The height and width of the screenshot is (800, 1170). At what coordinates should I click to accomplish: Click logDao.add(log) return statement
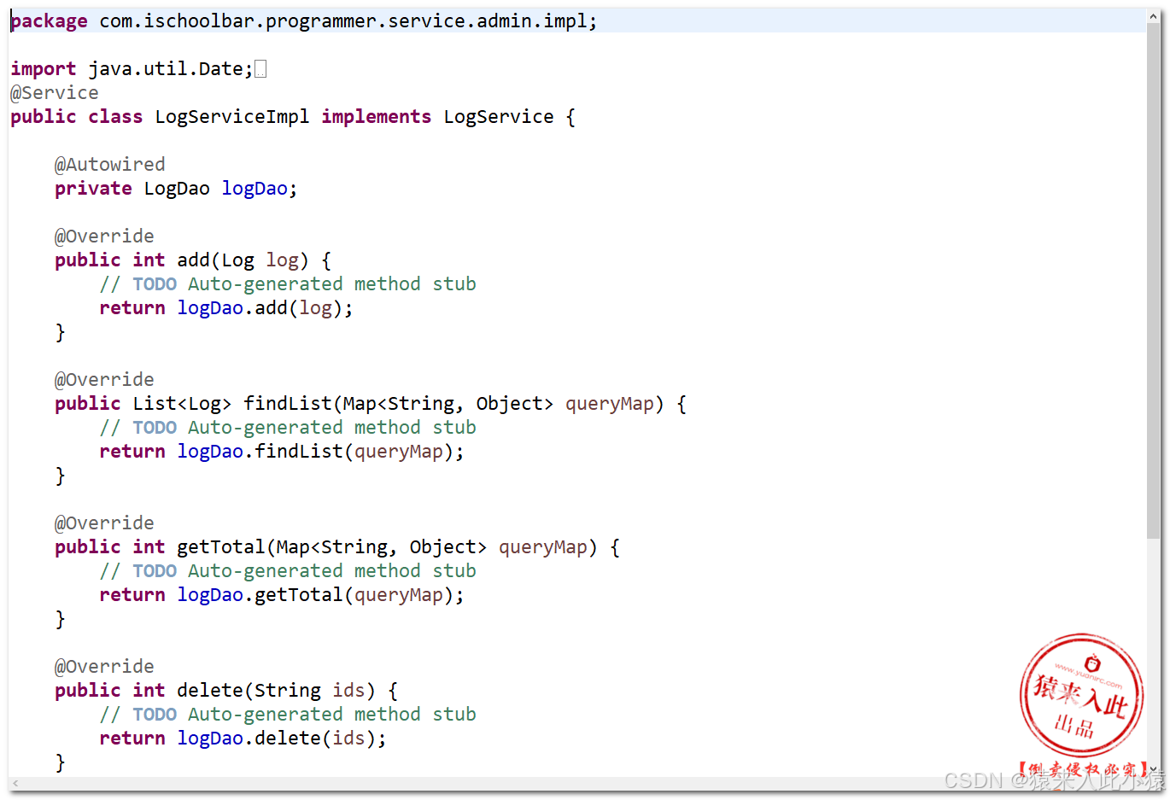click(x=226, y=308)
